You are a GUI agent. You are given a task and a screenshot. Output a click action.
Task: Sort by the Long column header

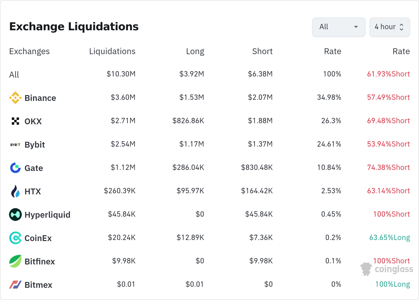tap(195, 51)
